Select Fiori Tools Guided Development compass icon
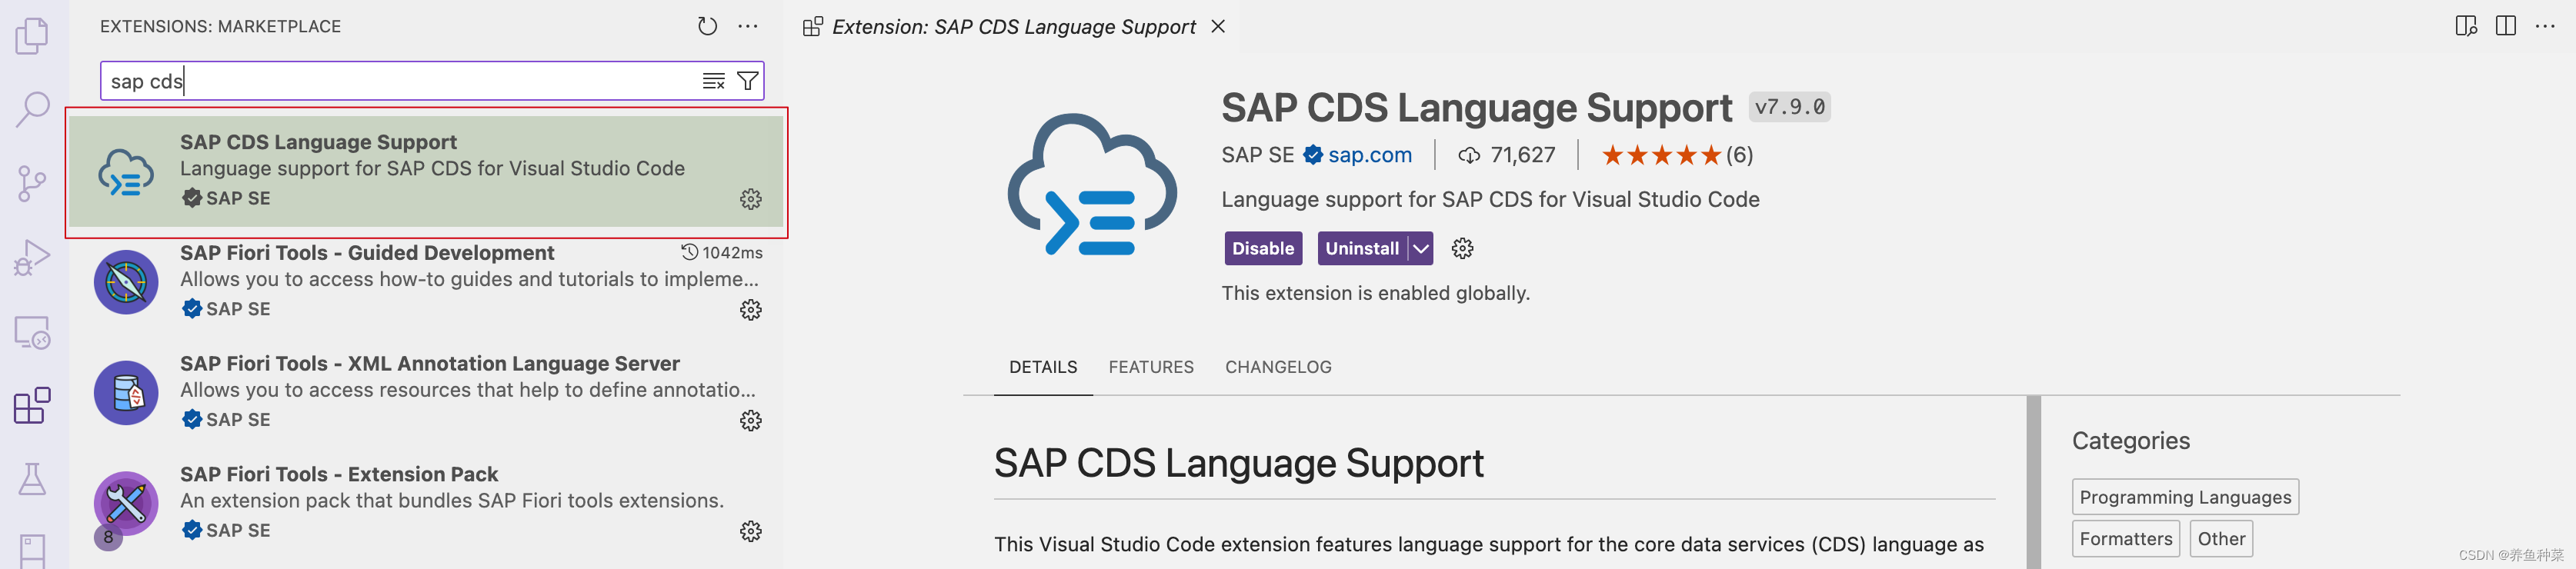This screenshot has width=2576, height=569. tap(126, 282)
